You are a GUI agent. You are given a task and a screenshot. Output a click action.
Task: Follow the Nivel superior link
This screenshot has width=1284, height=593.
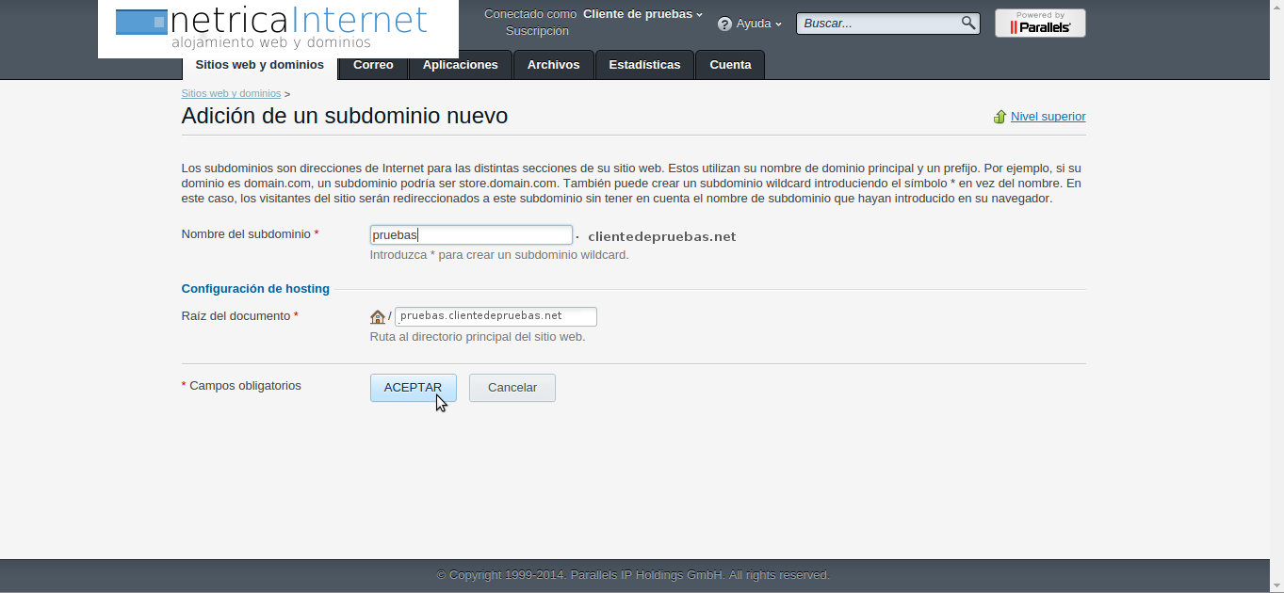pyautogui.click(x=1048, y=117)
